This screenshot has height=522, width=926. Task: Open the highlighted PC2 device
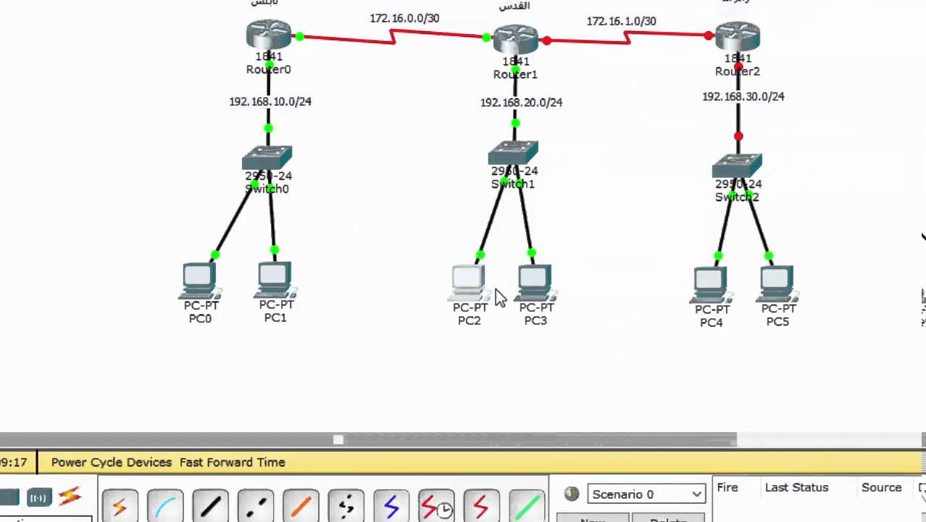pos(469,283)
